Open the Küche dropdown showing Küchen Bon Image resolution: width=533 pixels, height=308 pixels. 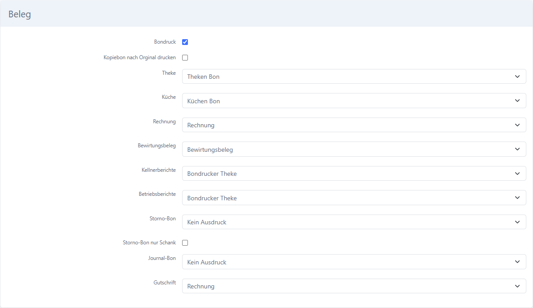(x=354, y=101)
